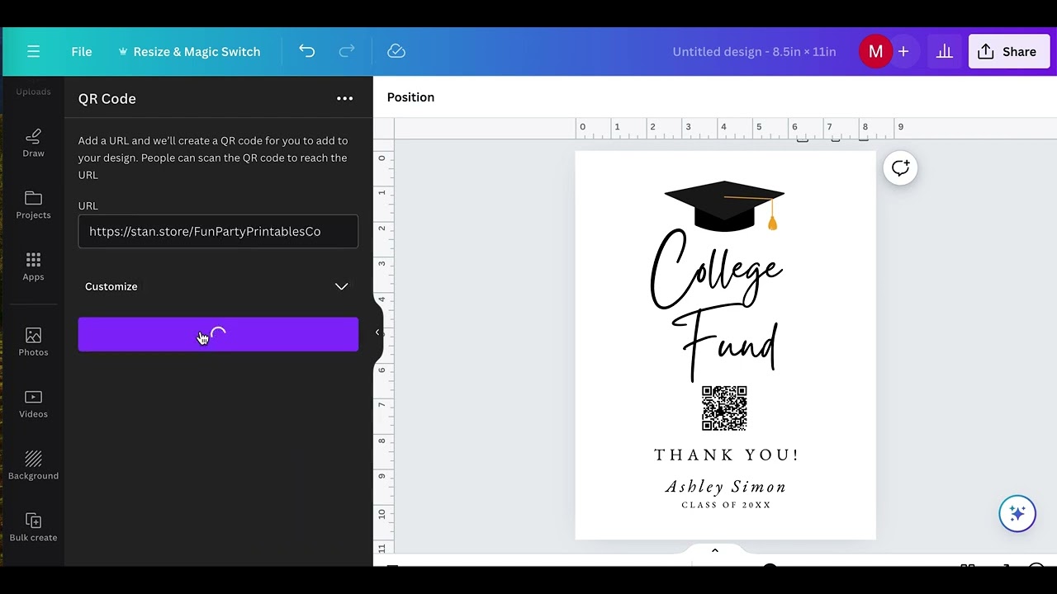This screenshot has width=1057, height=594.
Task: Open the M profile avatar
Action: tap(875, 51)
